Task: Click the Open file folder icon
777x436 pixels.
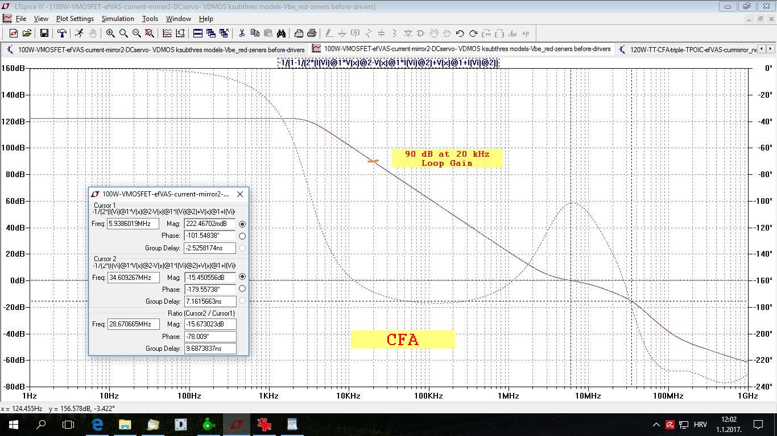Action: tap(27, 33)
